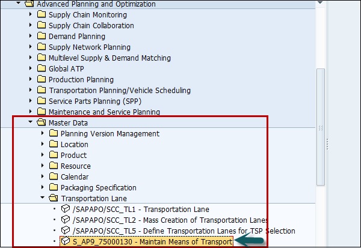Click the Global ATP folder icon
This screenshot has width=361, height=248.
(41, 69)
